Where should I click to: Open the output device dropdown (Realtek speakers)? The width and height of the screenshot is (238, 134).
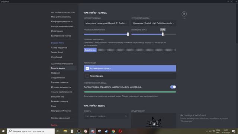(154, 23)
